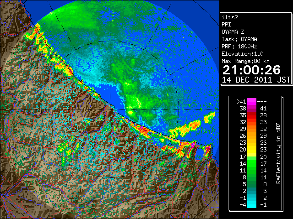
Task: Click the radar center where the dotted crosshairs meet
Action: (x=110, y=109)
